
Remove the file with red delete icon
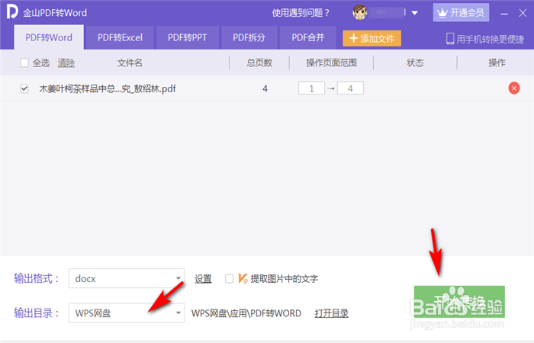[x=514, y=88]
